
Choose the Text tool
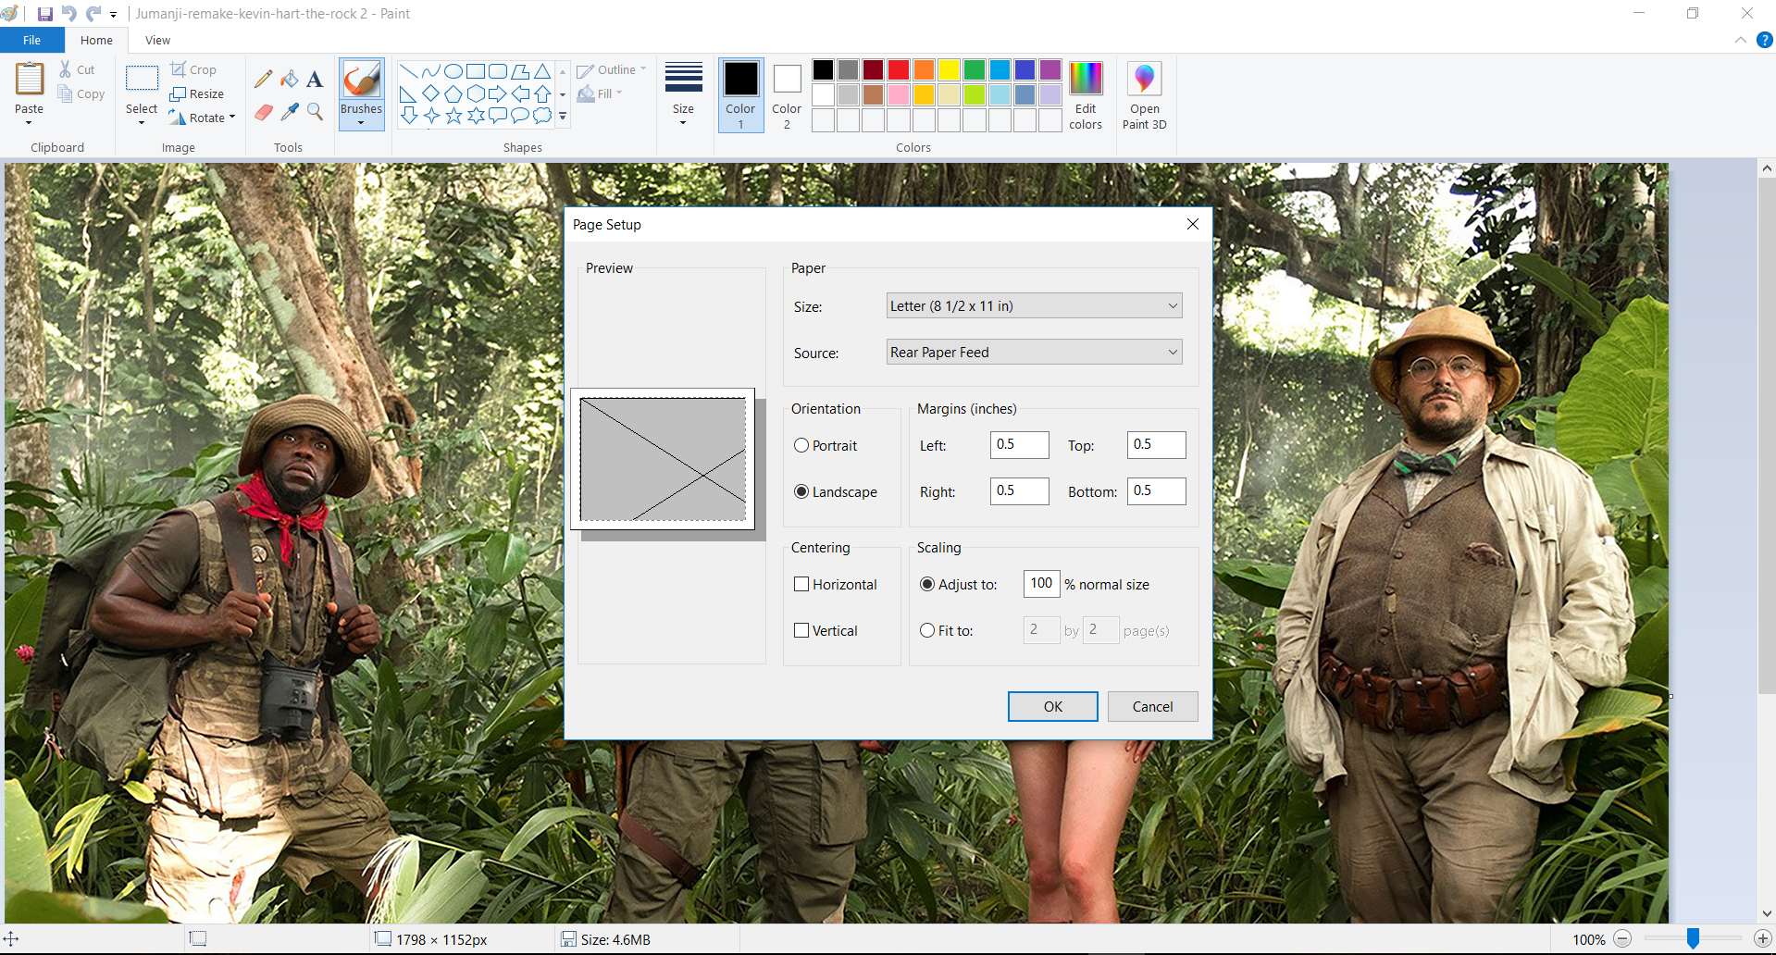coord(314,78)
